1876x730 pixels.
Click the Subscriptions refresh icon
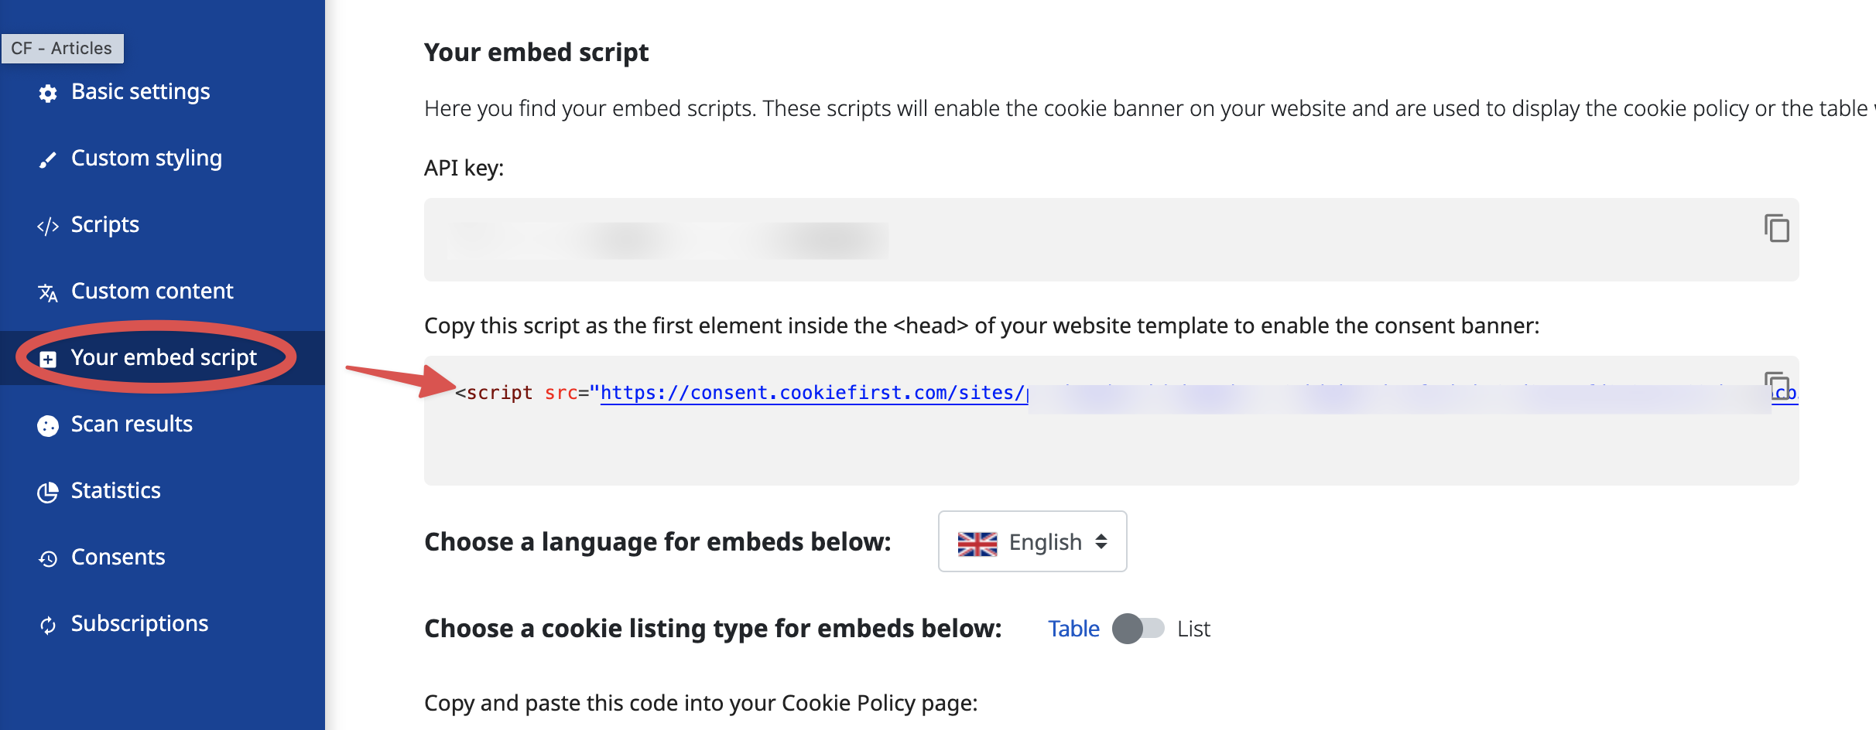pyautogui.click(x=48, y=626)
